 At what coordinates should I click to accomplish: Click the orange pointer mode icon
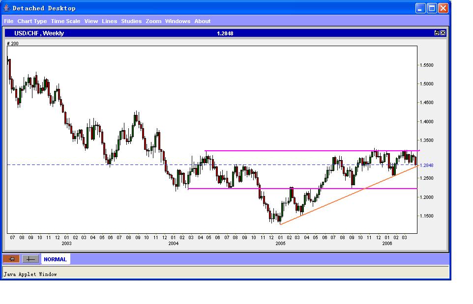[x=11, y=259]
